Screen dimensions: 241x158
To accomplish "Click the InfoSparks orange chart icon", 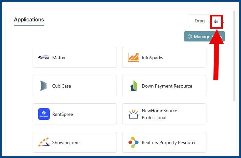I will (133, 57).
